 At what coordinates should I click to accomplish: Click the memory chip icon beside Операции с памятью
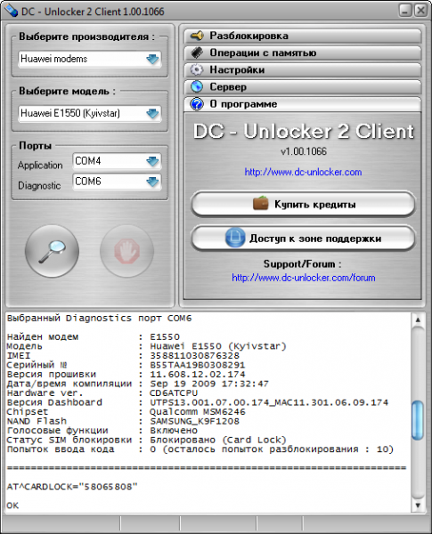[197, 53]
